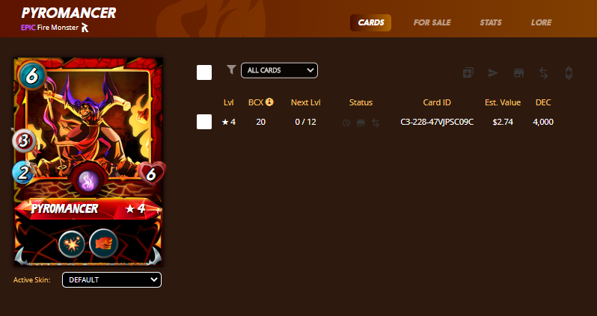Click the cooldown clock status icon
The width and height of the screenshot is (597, 316).
(346, 123)
